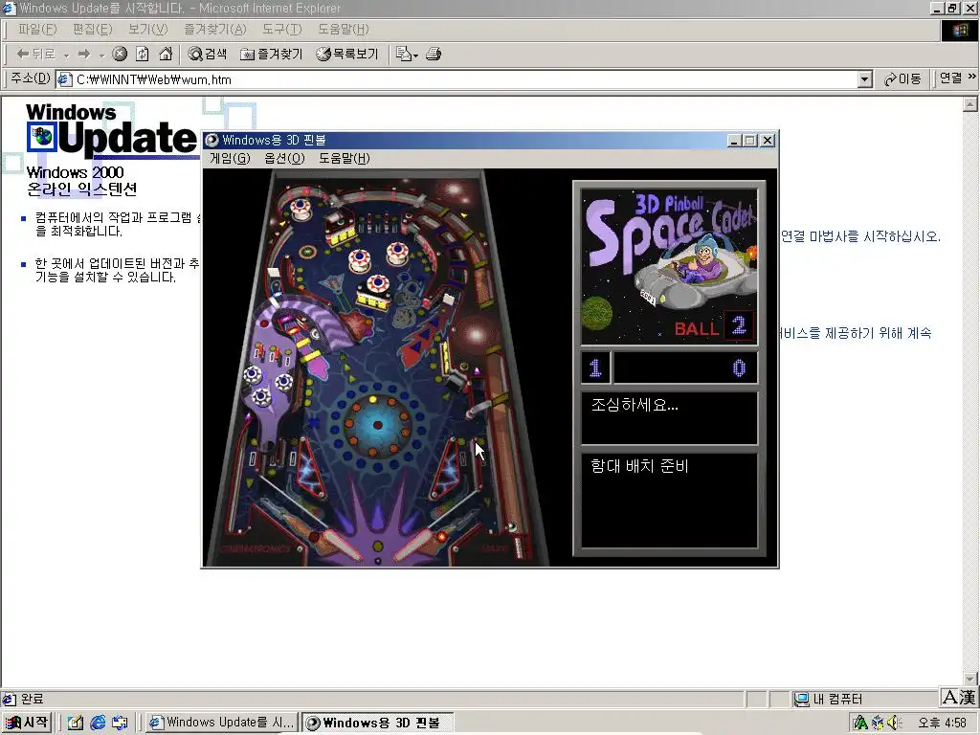The width and height of the screenshot is (980, 735).
Task: Click the IE page scrollbar down arrow
Action: (x=970, y=679)
